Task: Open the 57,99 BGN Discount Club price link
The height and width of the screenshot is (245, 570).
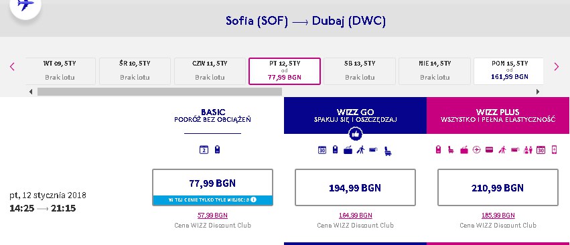Action: point(212,215)
